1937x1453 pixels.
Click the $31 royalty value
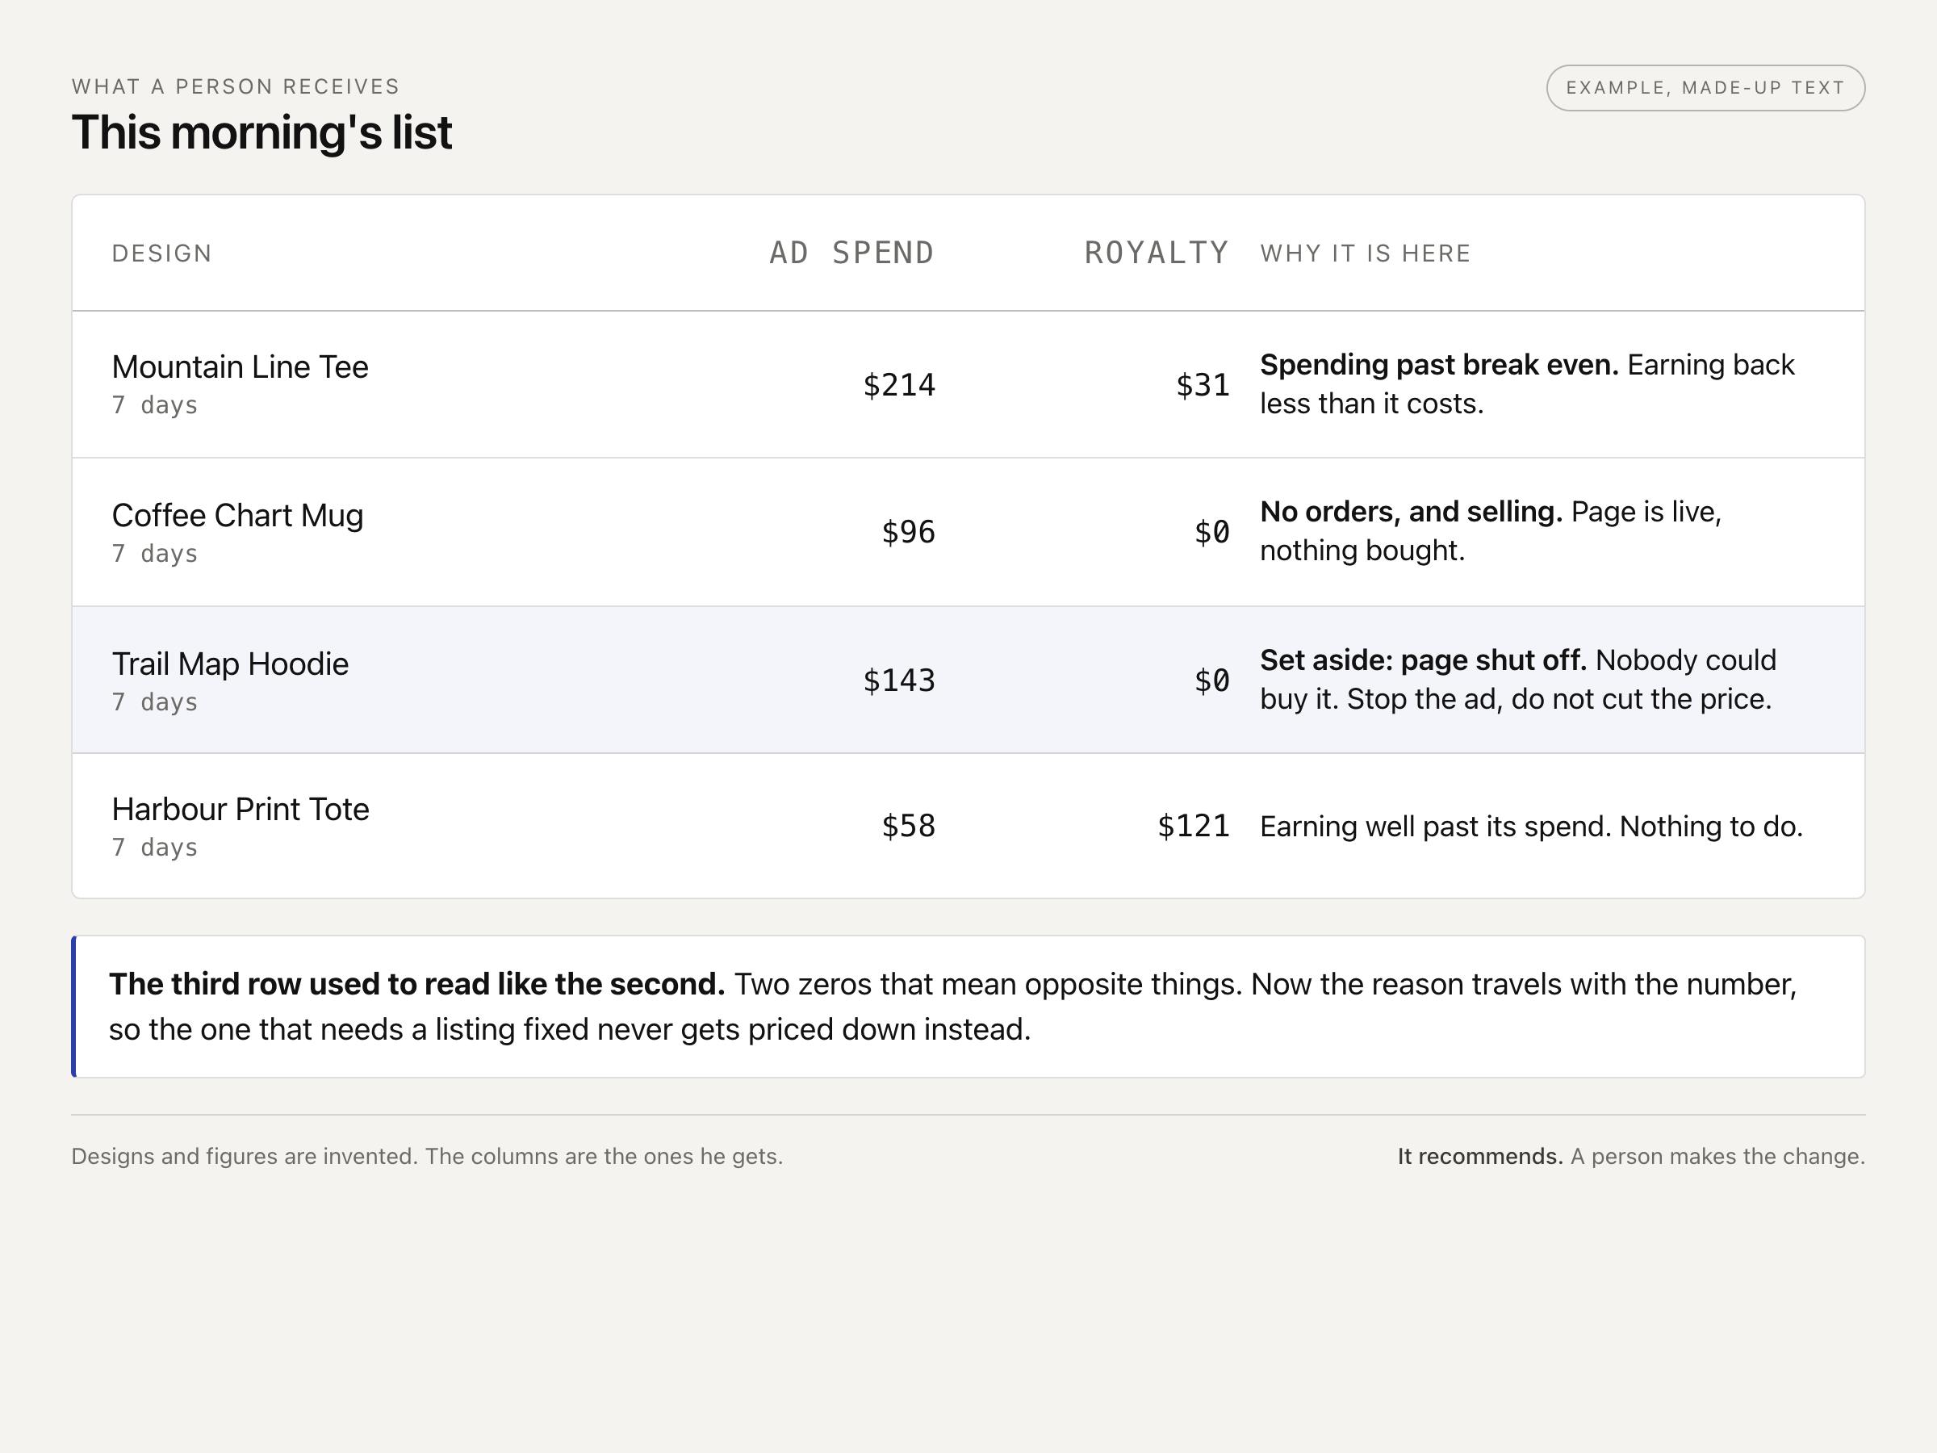pos(1203,385)
